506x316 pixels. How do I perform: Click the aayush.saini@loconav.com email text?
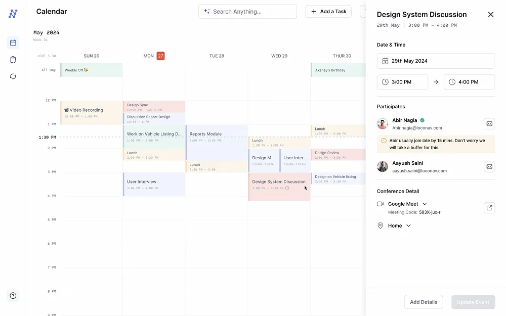point(419,171)
